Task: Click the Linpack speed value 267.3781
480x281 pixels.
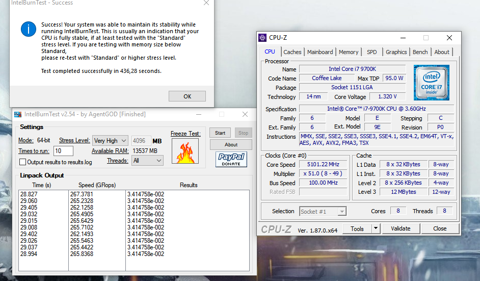Action: click(82, 194)
